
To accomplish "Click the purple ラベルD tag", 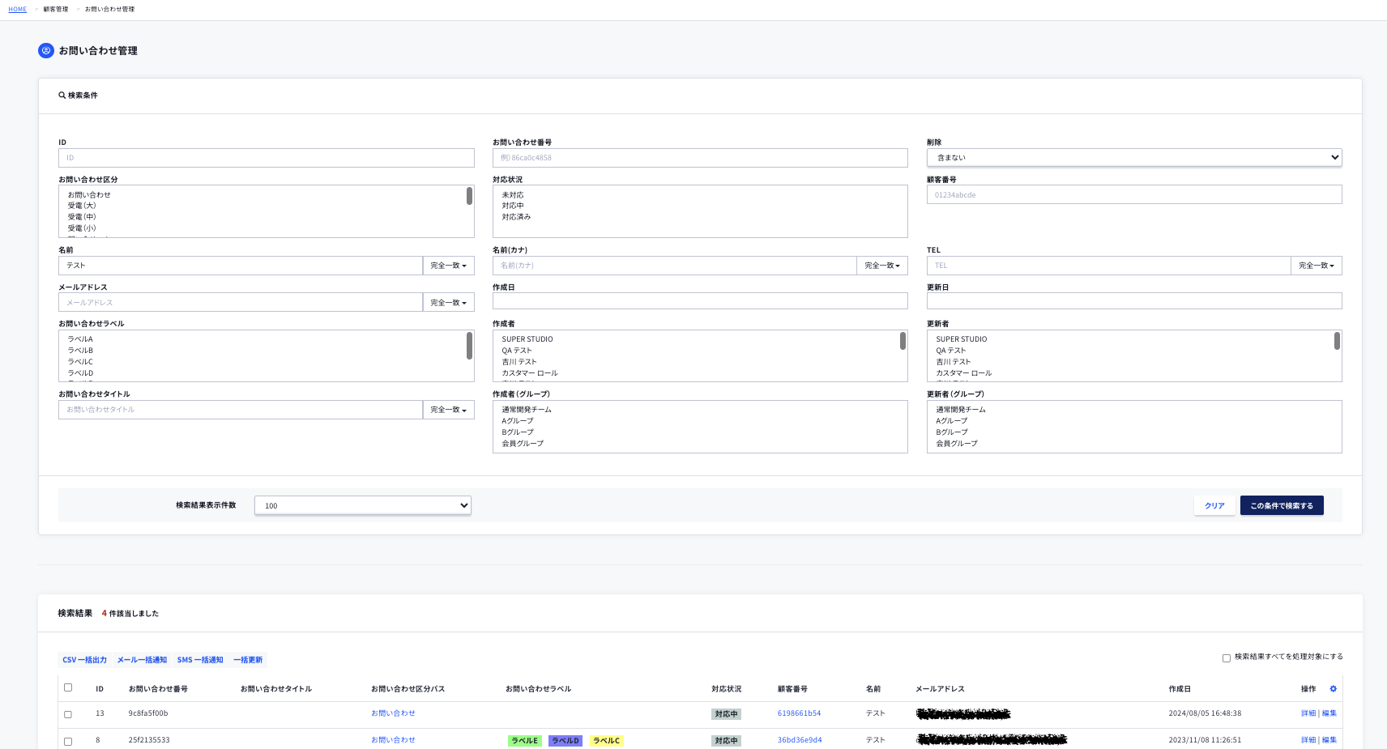I will click(x=565, y=741).
